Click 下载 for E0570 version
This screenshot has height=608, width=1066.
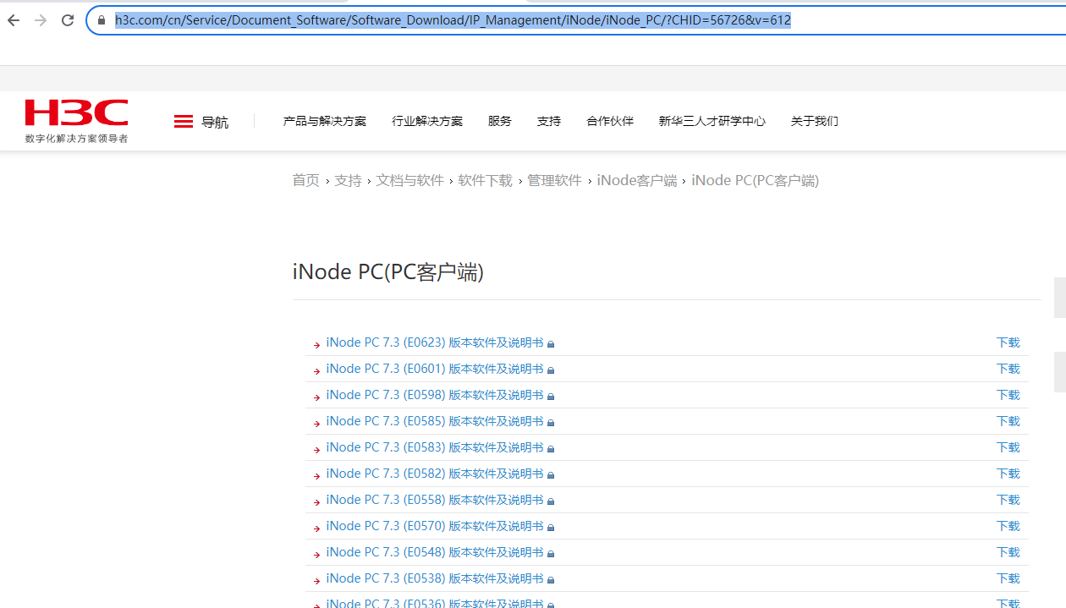1008,526
